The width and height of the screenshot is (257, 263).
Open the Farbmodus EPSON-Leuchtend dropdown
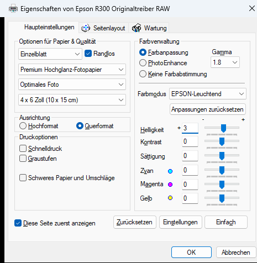click(x=208, y=94)
